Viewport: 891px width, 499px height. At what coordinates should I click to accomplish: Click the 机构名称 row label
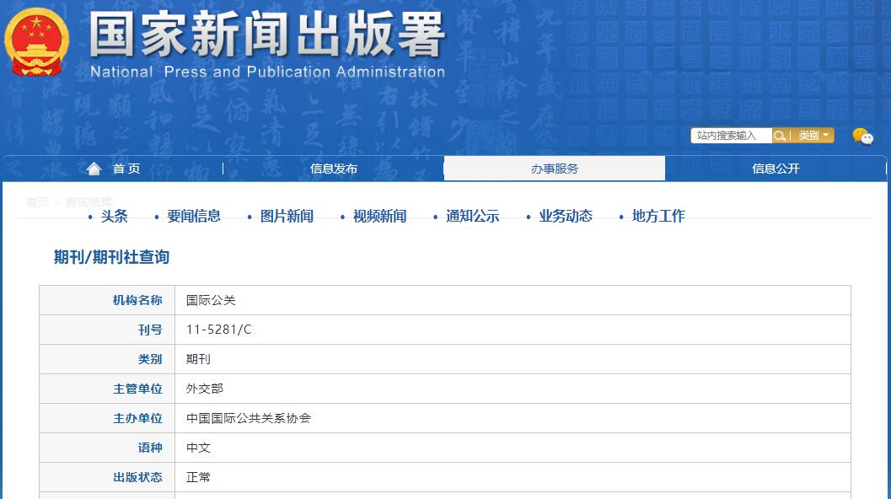pyautogui.click(x=137, y=300)
